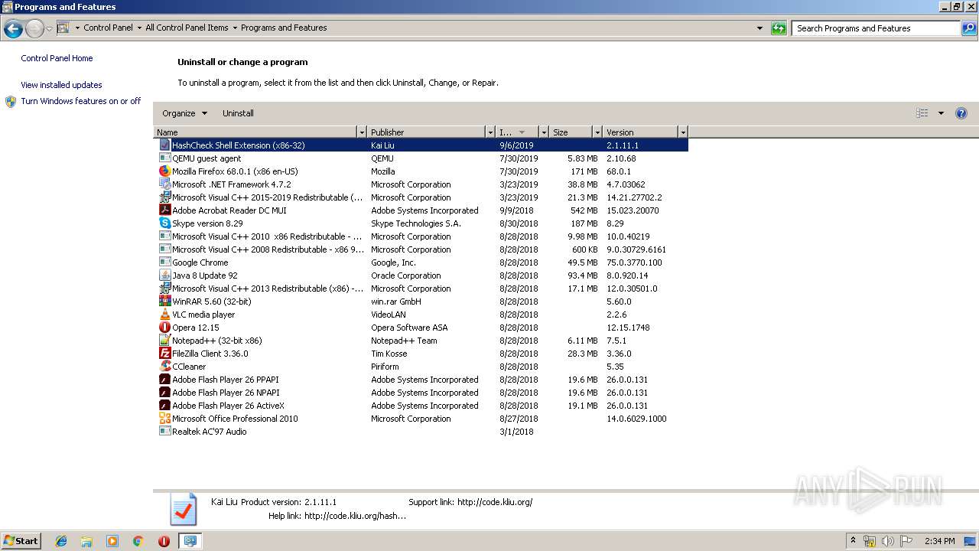
Task: Click the Start button
Action: [21, 541]
